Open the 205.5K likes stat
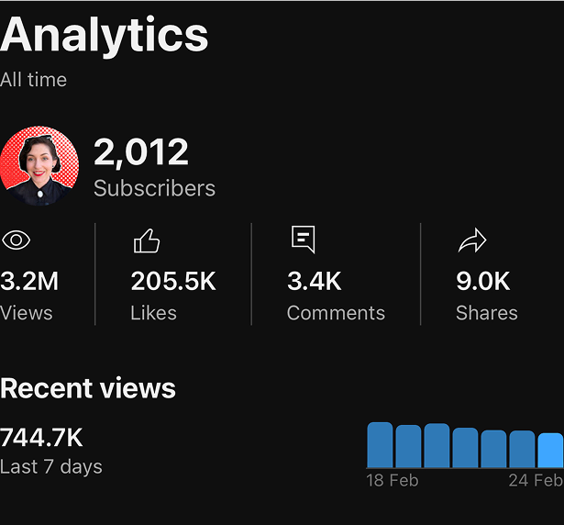 pyautogui.click(x=173, y=281)
